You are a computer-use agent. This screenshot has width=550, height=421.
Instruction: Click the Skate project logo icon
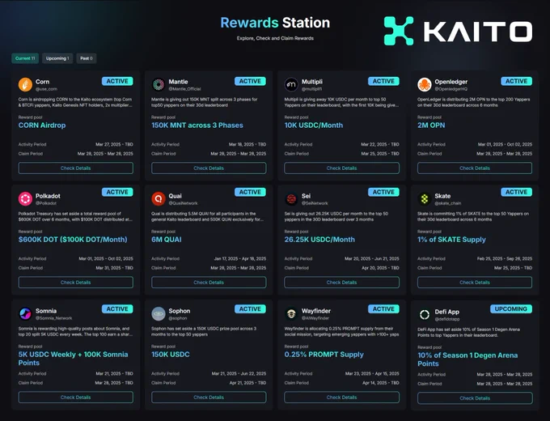(425, 198)
